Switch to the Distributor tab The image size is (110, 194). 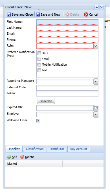(57, 149)
